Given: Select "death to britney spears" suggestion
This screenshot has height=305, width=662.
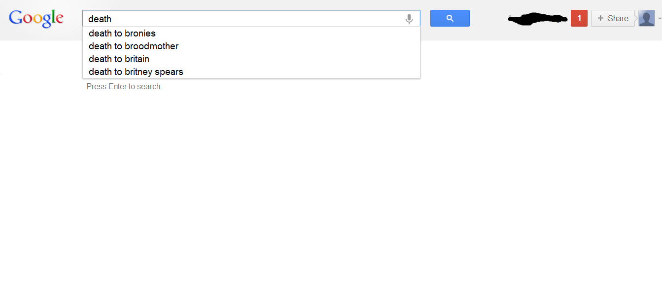Looking at the screenshot, I should coord(136,72).
